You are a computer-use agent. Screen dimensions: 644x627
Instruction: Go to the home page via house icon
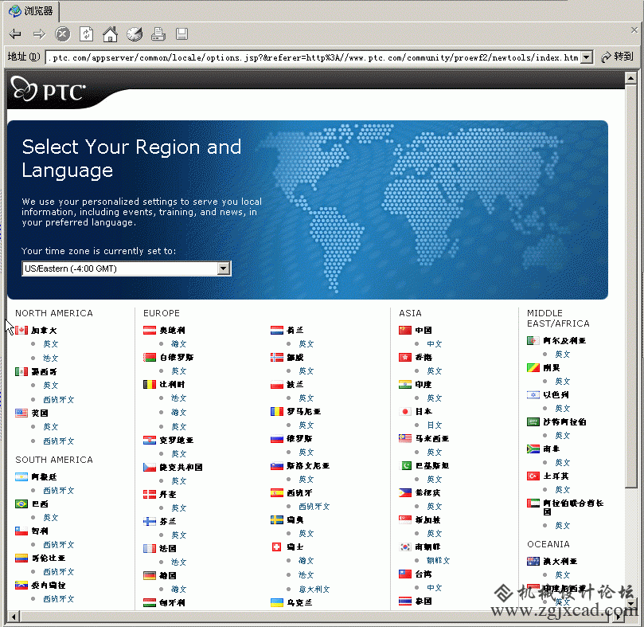[110, 34]
